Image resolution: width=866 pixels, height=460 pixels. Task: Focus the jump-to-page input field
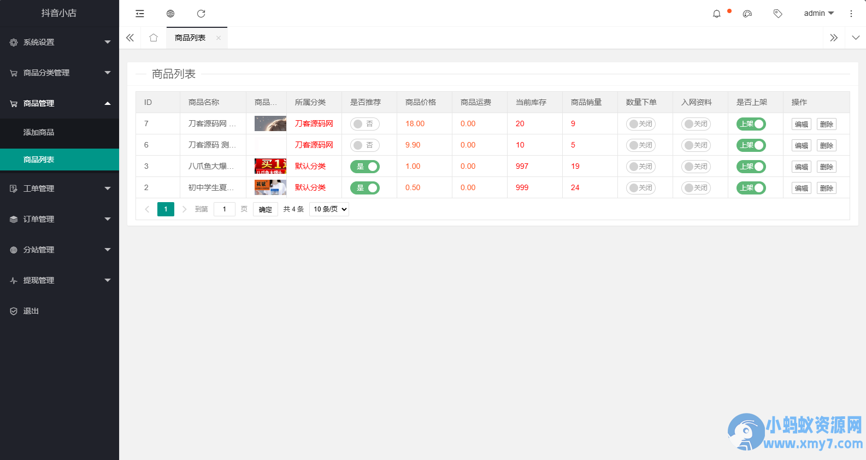click(225, 209)
